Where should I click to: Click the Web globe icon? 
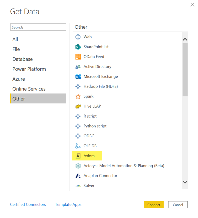coord(78,37)
